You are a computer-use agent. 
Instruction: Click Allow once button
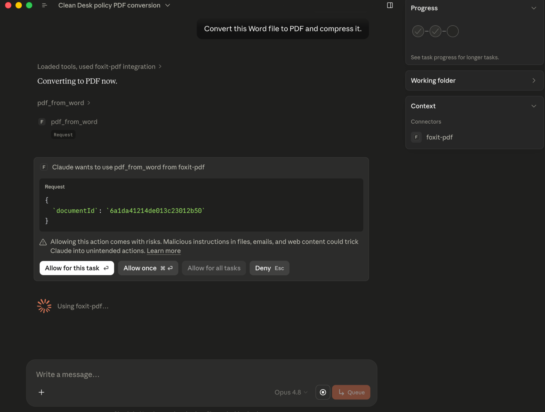pos(148,268)
